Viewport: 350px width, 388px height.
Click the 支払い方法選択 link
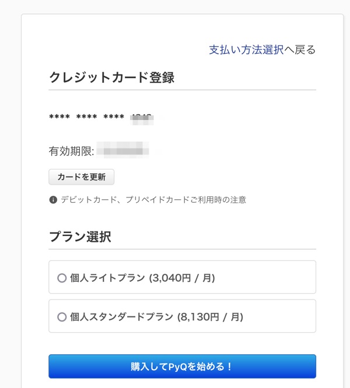point(246,50)
